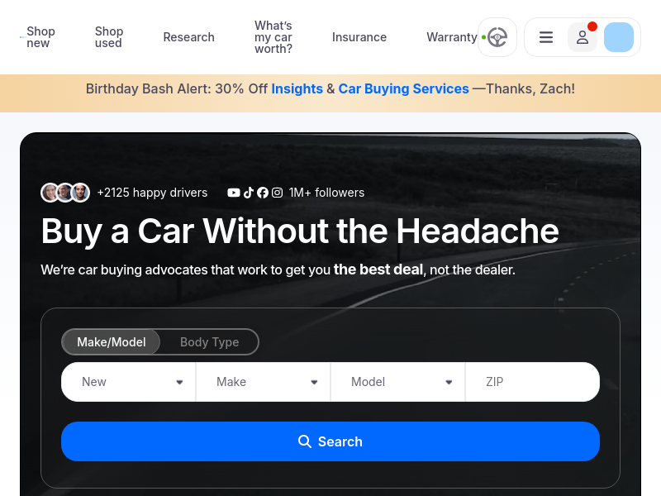Click the '1M+ followers' text

click(326, 193)
